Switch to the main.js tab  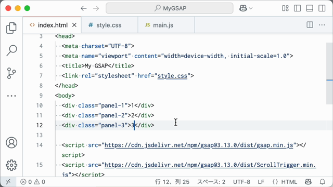pos(166,25)
